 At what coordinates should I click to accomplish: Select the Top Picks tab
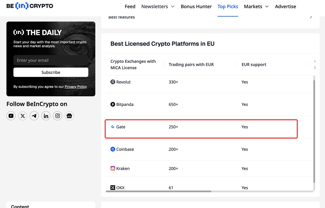click(228, 6)
